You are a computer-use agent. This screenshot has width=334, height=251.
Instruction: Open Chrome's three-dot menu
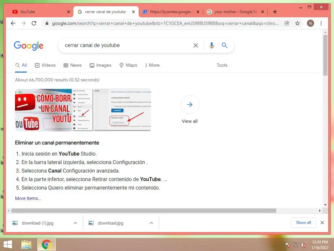click(x=321, y=23)
